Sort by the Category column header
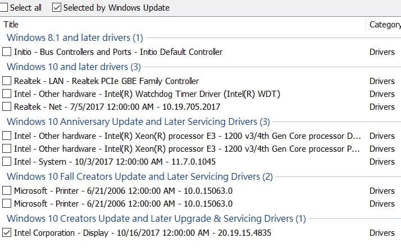The height and width of the screenshot is (252, 401). 385,25
